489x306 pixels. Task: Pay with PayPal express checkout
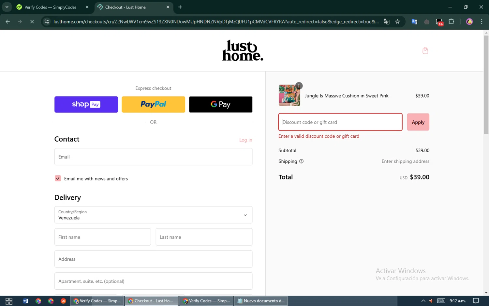click(153, 104)
